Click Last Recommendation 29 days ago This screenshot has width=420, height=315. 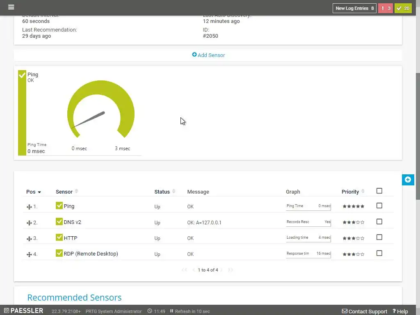37,36
